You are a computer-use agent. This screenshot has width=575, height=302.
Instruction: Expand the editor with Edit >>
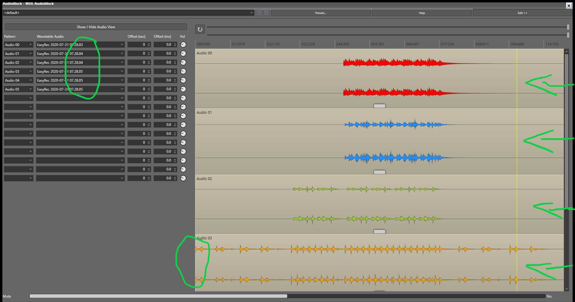(522, 12)
